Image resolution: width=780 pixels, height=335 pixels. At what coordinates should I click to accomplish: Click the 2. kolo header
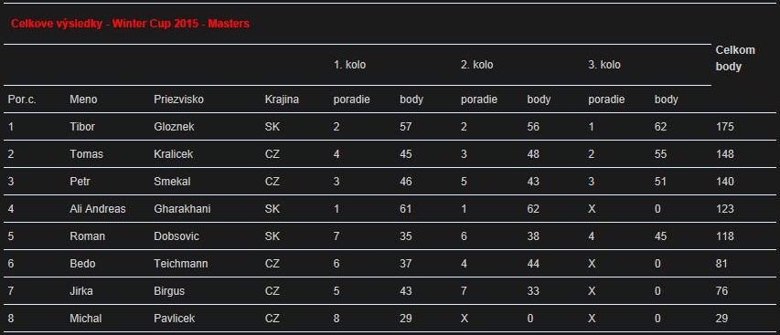[x=476, y=65]
